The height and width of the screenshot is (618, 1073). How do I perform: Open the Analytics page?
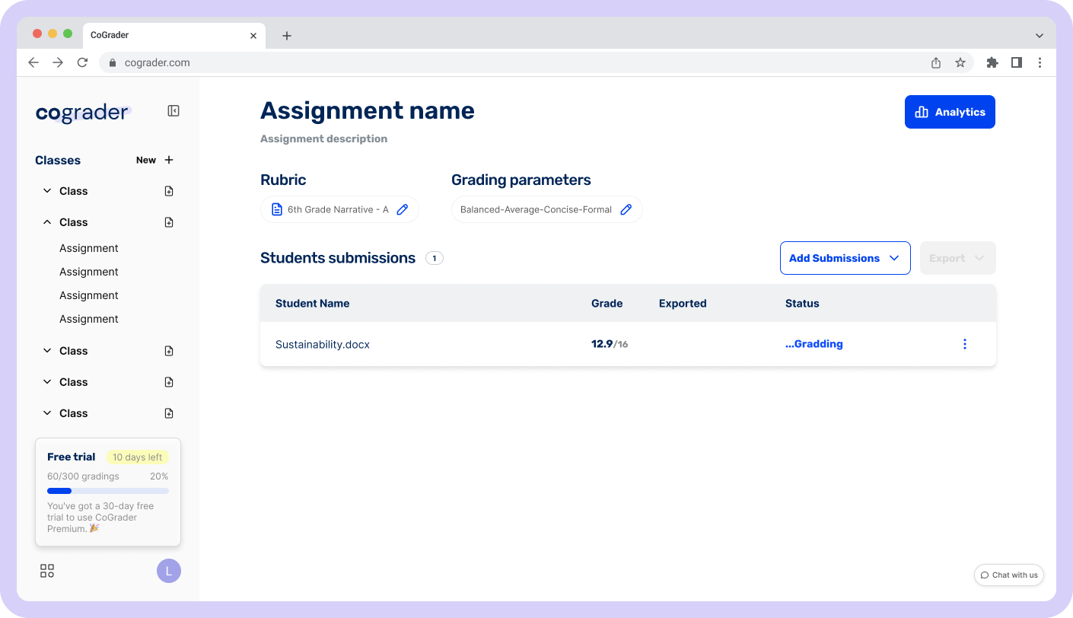point(949,112)
